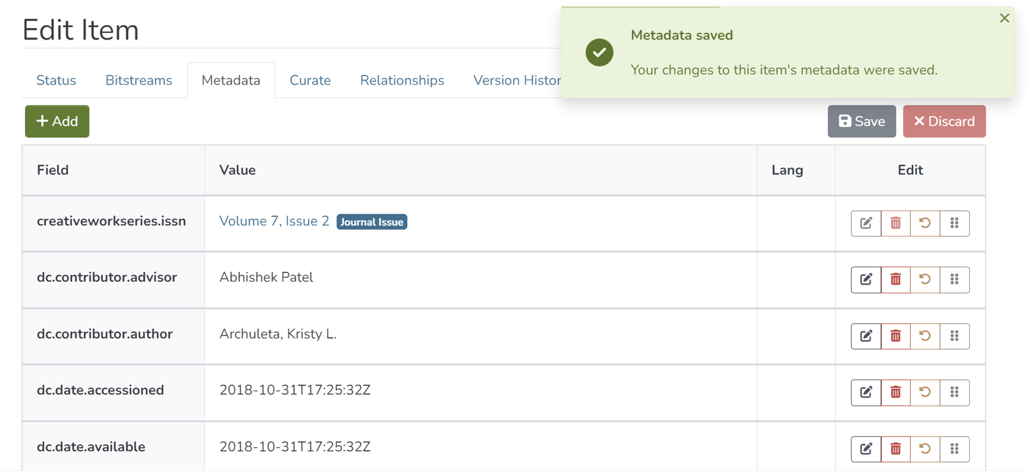
Task: Delete the dc.contributor.advisor row
Action: click(895, 279)
